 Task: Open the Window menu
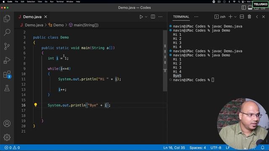tap(70, 2)
